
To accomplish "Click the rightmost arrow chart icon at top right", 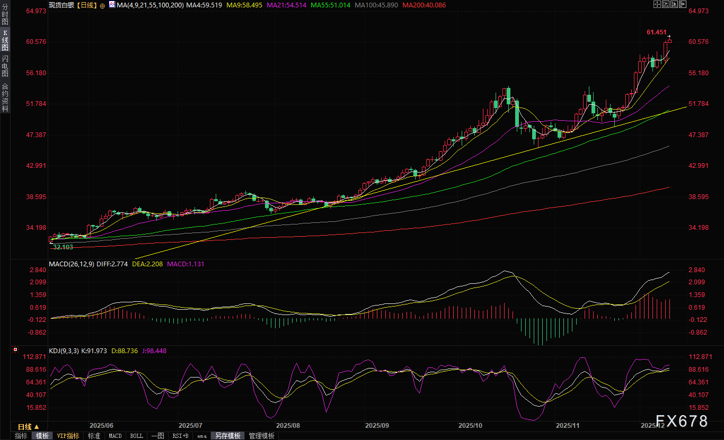I will (x=684, y=5).
